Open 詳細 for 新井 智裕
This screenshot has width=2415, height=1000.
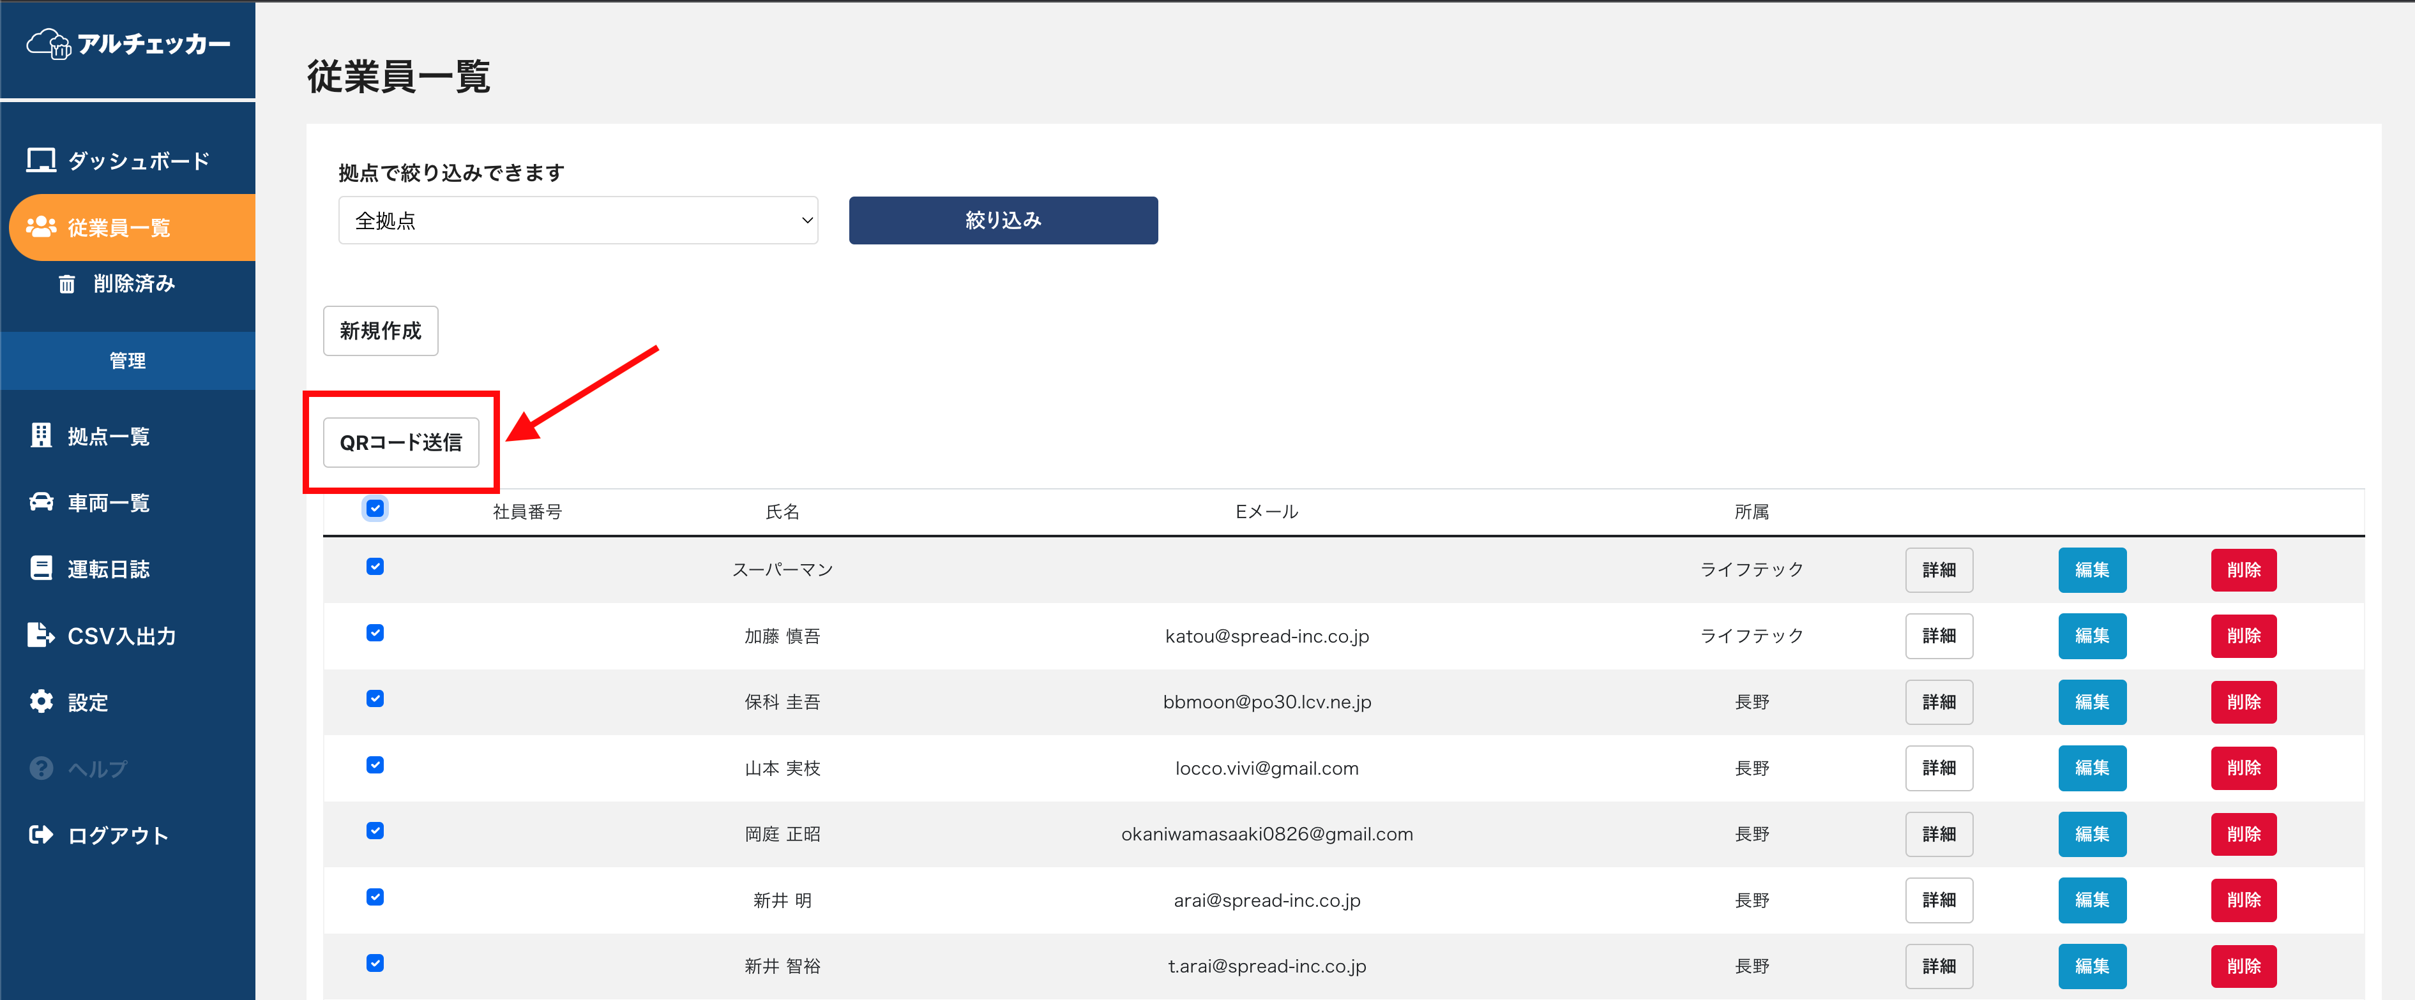coord(1939,966)
